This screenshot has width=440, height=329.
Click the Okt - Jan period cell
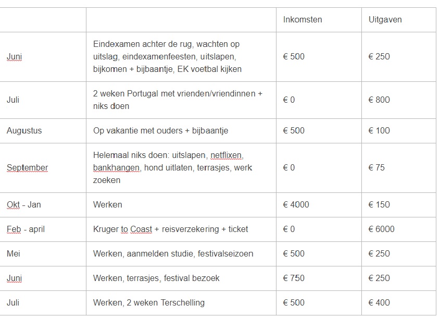tap(24, 204)
